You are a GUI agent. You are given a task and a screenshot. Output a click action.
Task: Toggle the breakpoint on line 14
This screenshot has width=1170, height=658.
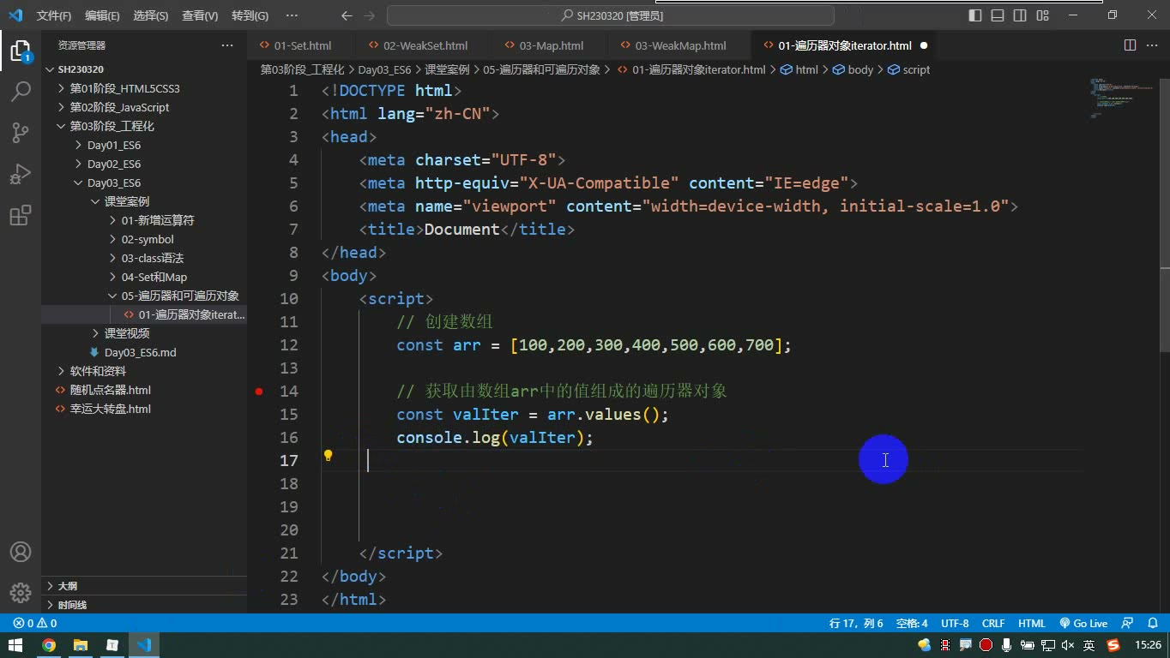coord(259,392)
